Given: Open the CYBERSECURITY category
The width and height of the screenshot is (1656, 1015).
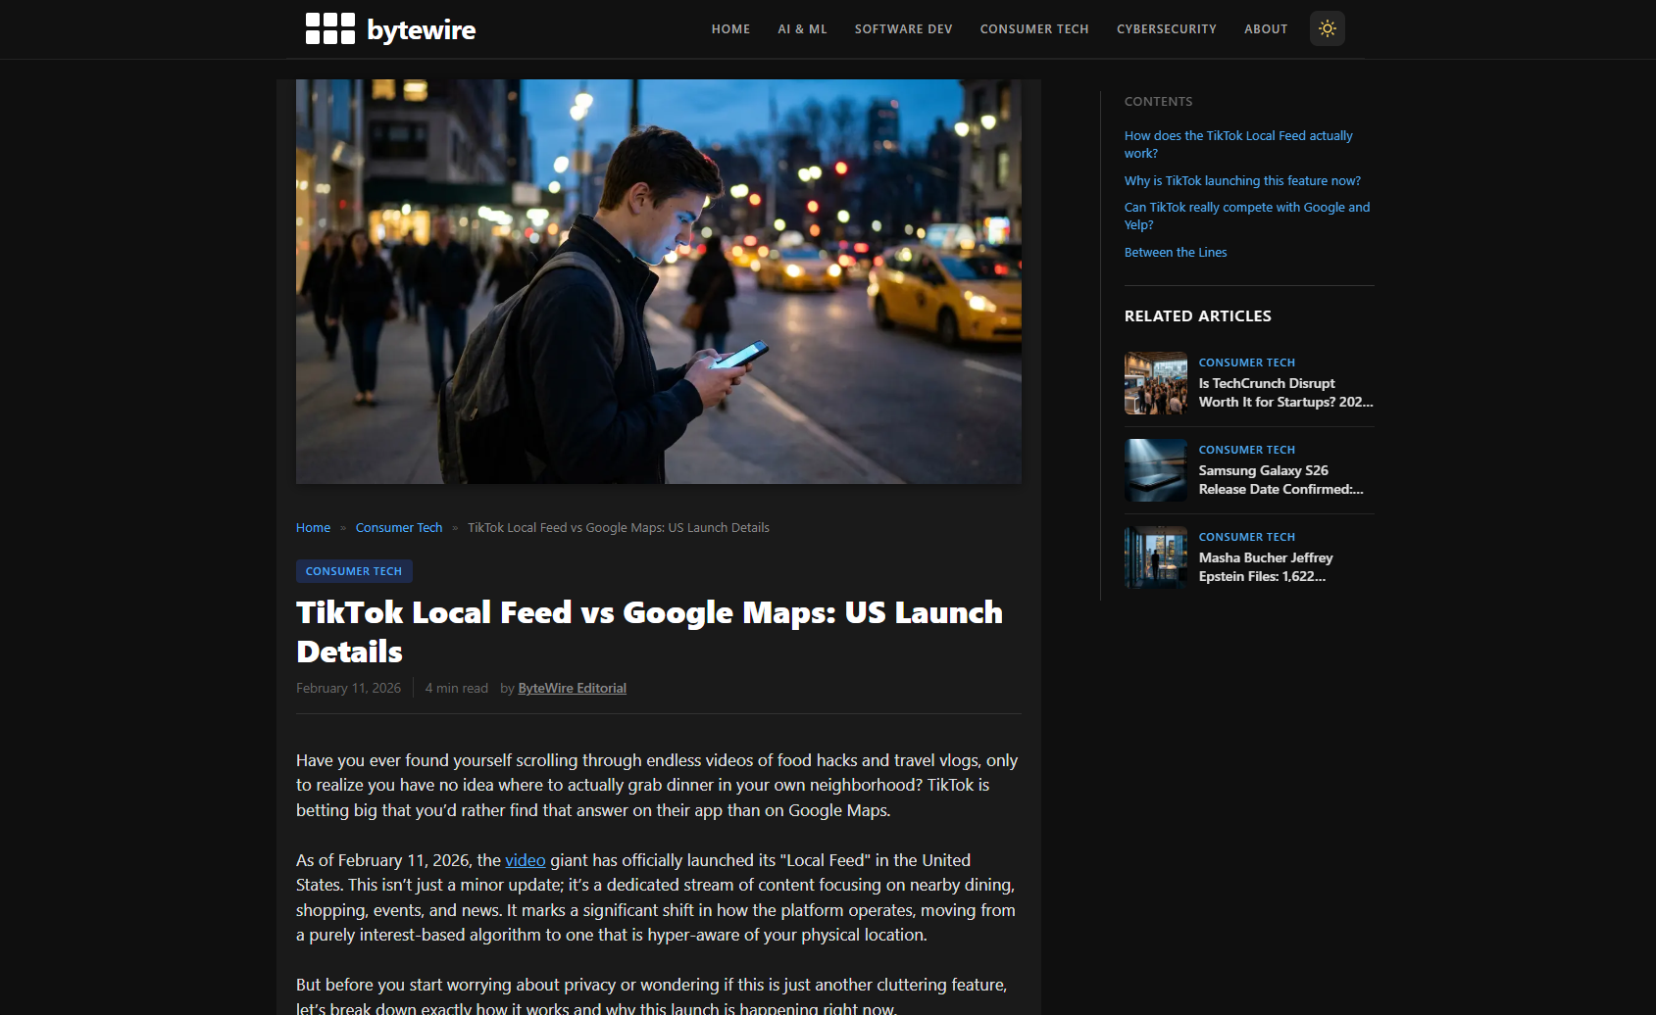Looking at the screenshot, I should (1166, 29).
